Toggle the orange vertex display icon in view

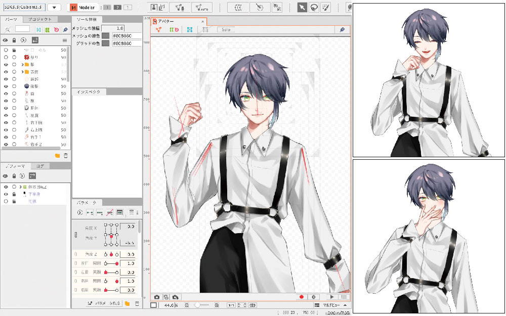point(158,29)
